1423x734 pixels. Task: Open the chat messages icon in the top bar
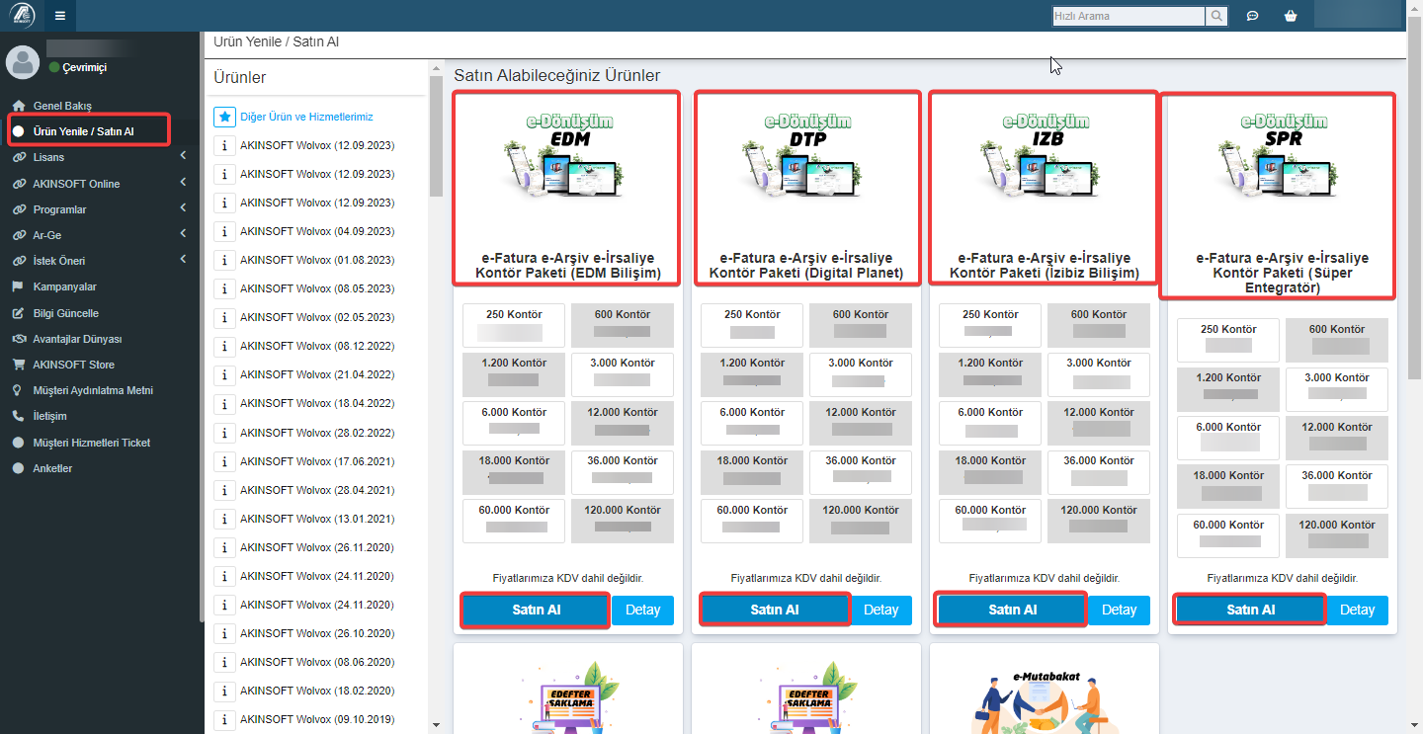coord(1252,16)
